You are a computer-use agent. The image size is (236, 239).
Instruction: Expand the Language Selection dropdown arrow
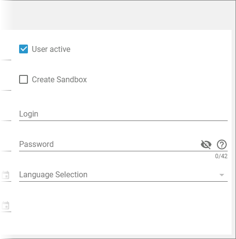222,175
